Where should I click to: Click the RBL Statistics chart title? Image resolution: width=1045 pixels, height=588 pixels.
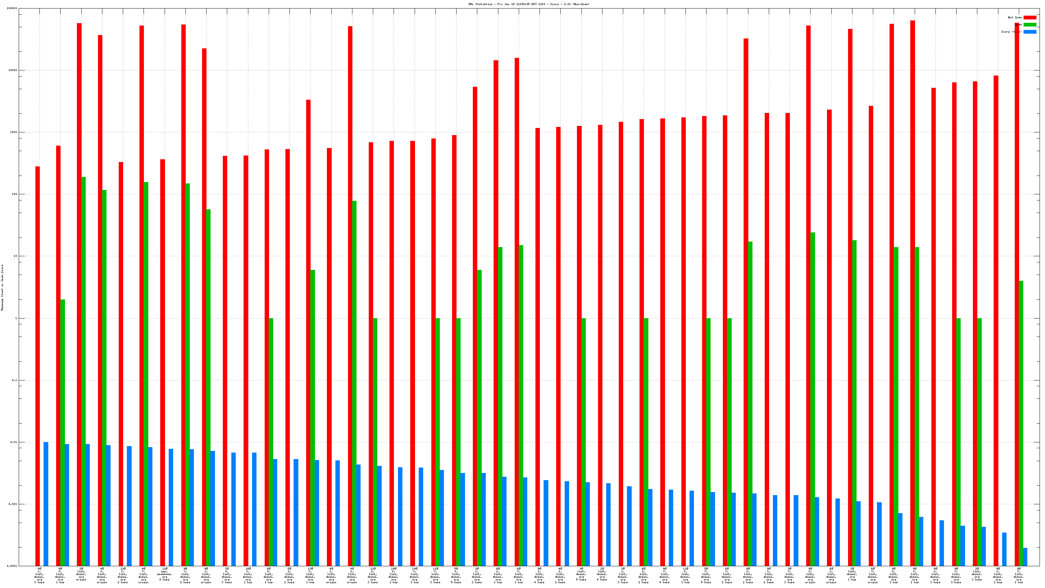(x=529, y=4)
